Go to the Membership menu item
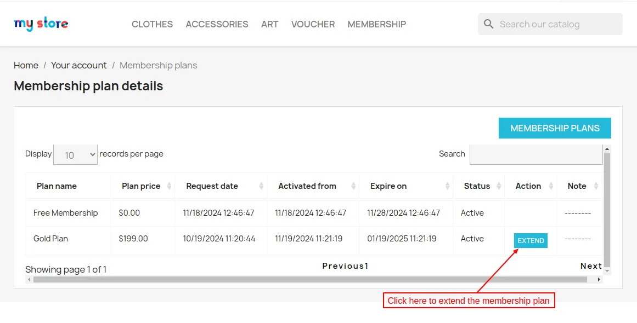 (x=377, y=24)
